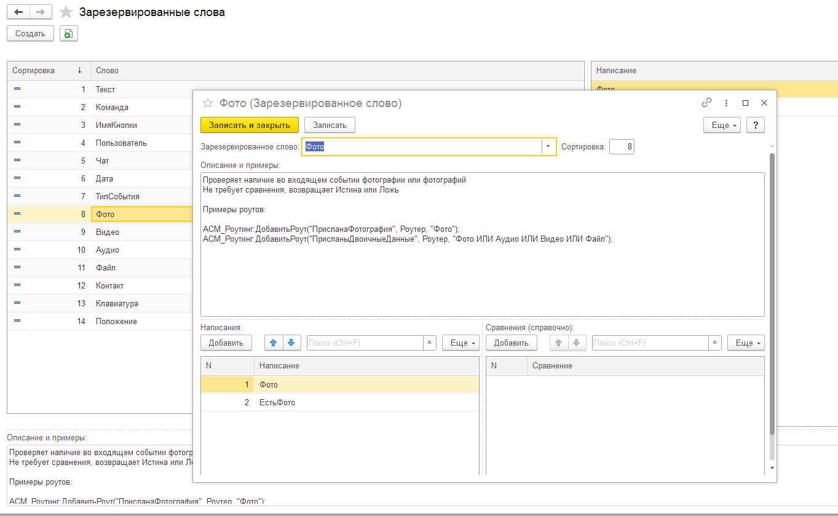Click the Записать и закрыть button
The image size is (838, 516).
pyautogui.click(x=250, y=125)
